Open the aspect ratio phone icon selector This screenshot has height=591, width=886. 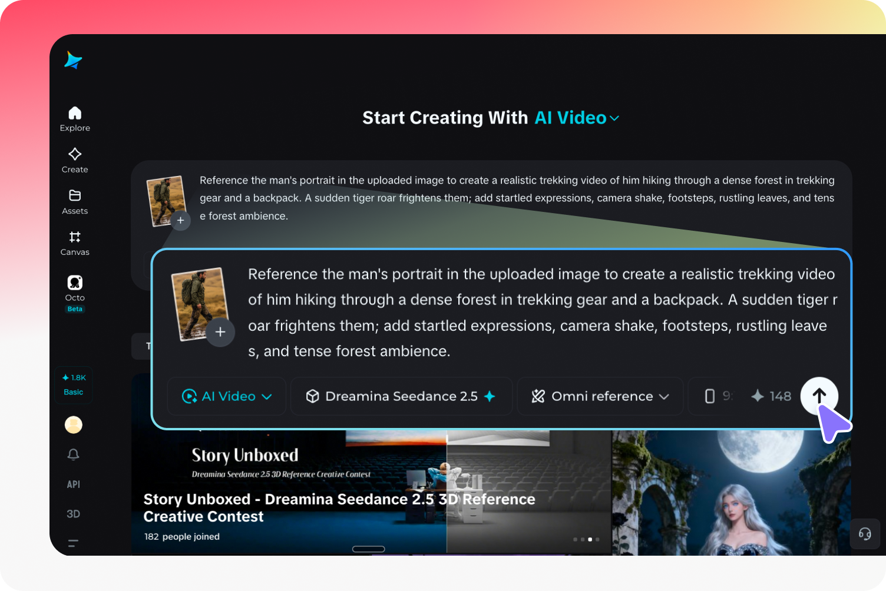click(710, 396)
